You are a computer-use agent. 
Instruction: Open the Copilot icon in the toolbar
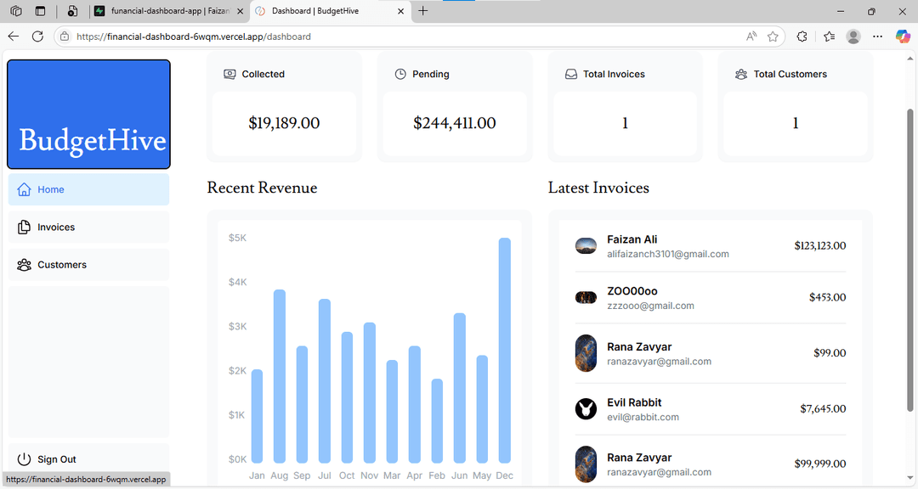pos(903,37)
